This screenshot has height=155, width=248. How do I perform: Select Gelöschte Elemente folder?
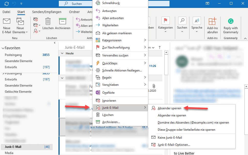coord(18,92)
